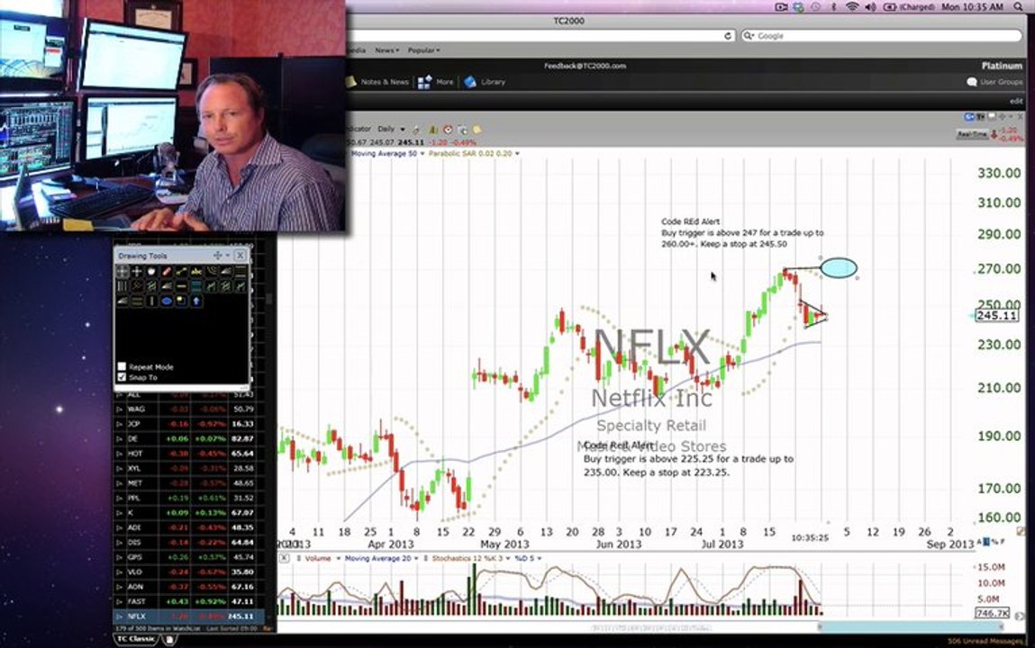Click the new layout tab icon

[x=169, y=639]
